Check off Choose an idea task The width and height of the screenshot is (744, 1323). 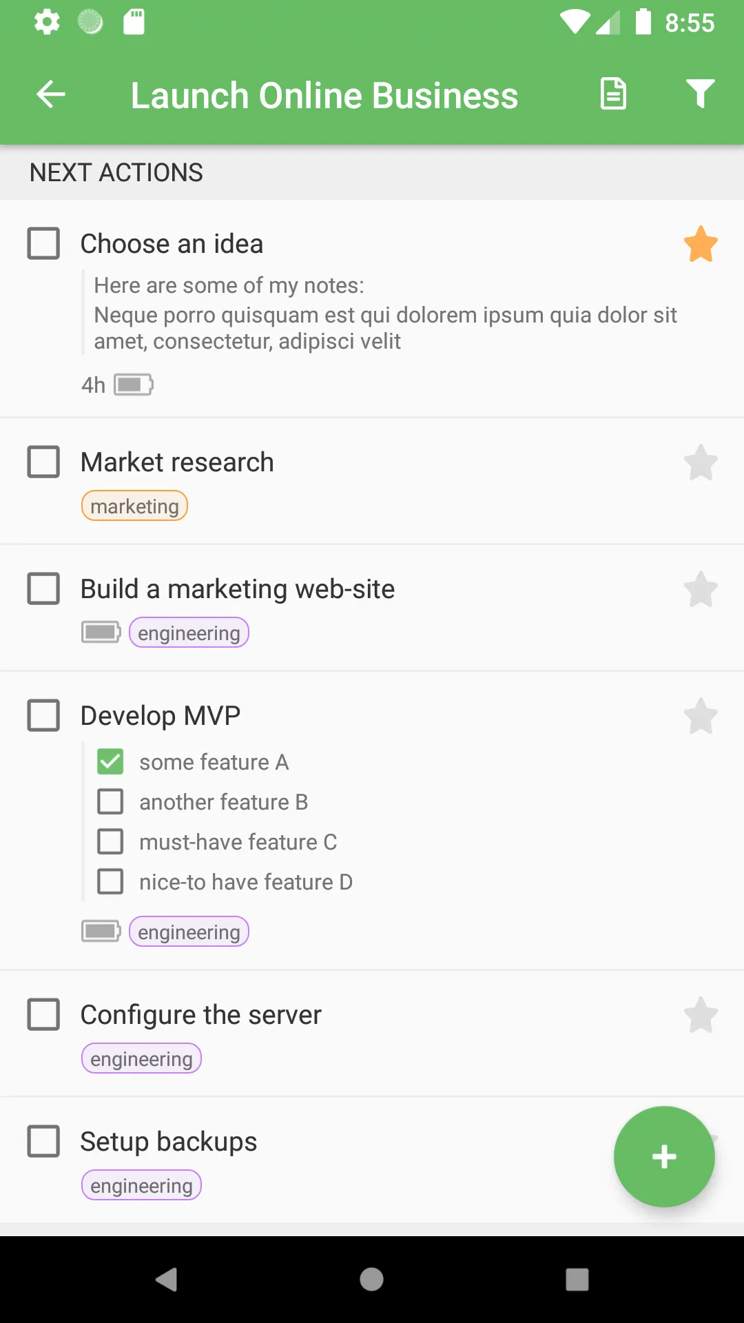click(43, 244)
